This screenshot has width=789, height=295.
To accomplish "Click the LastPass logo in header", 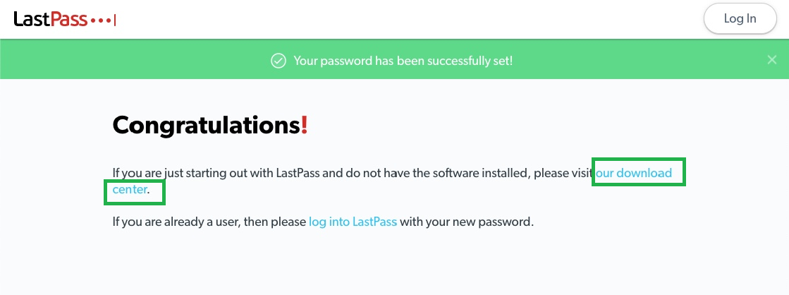I will click(x=65, y=19).
